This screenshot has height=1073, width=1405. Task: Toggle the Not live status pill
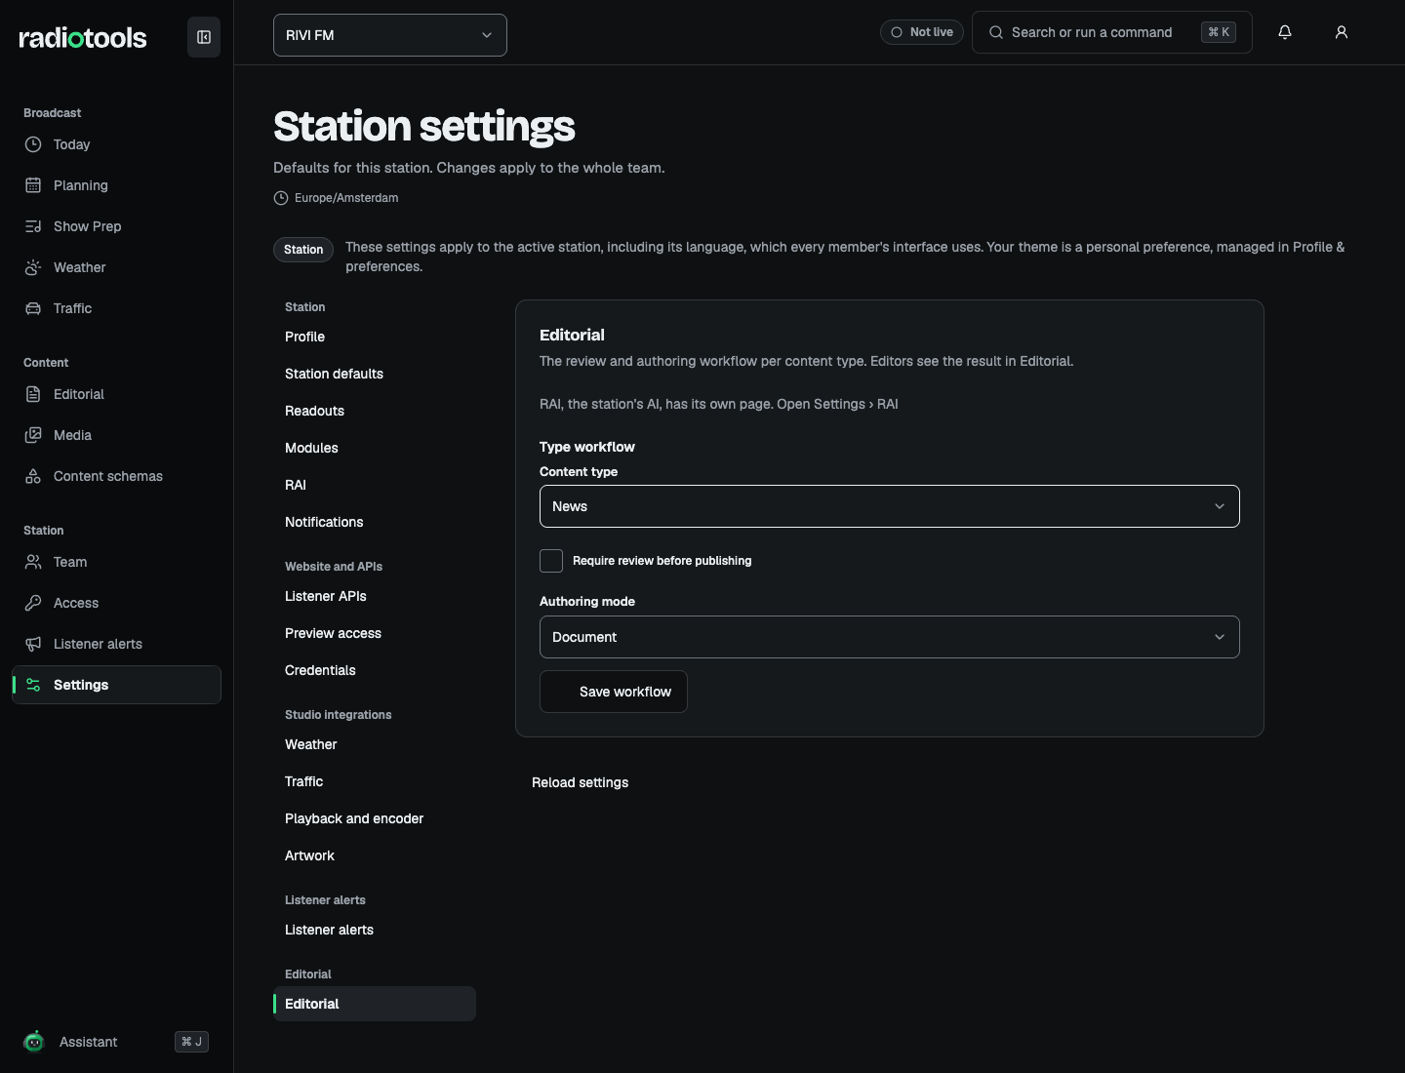922,32
